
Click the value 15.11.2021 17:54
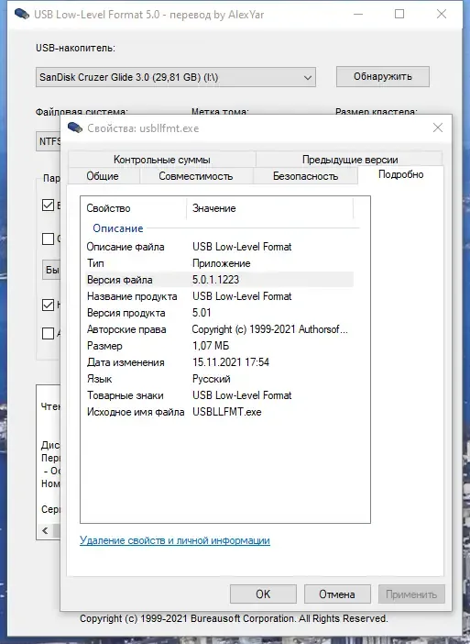tap(231, 362)
